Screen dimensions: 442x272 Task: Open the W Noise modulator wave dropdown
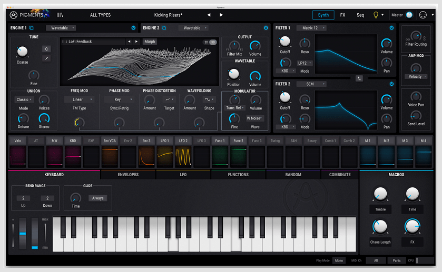coord(255,118)
